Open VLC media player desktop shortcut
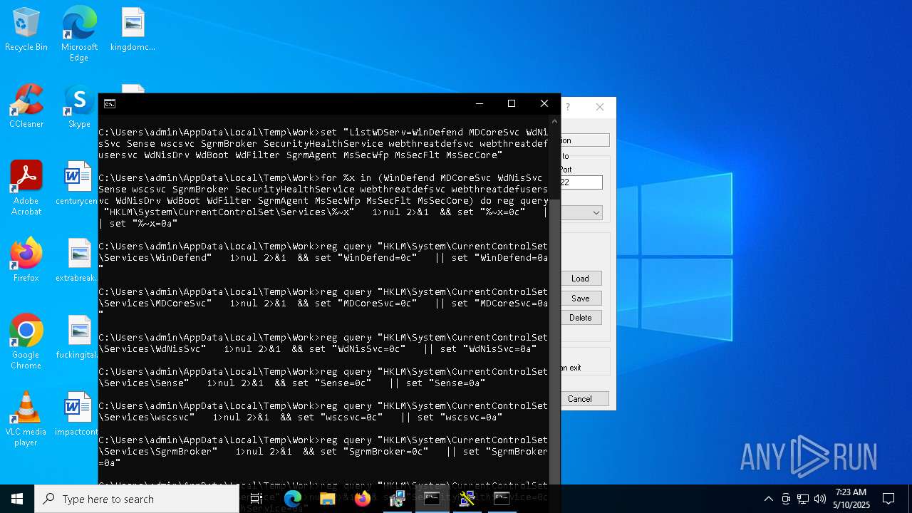Image resolution: width=912 pixels, height=513 pixels. point(26,420)
